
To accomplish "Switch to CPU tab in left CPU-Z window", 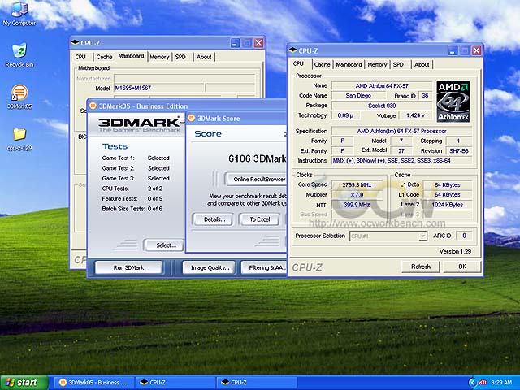I will (80, 57).
